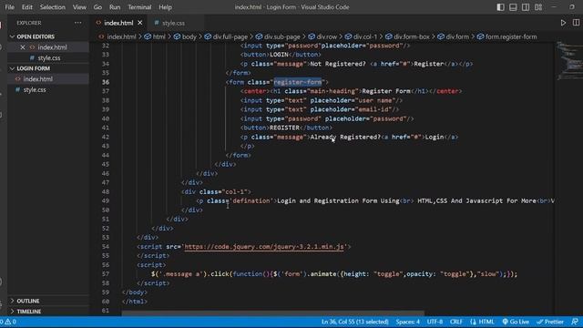Open the Run menu

click(x=115, y=7)
